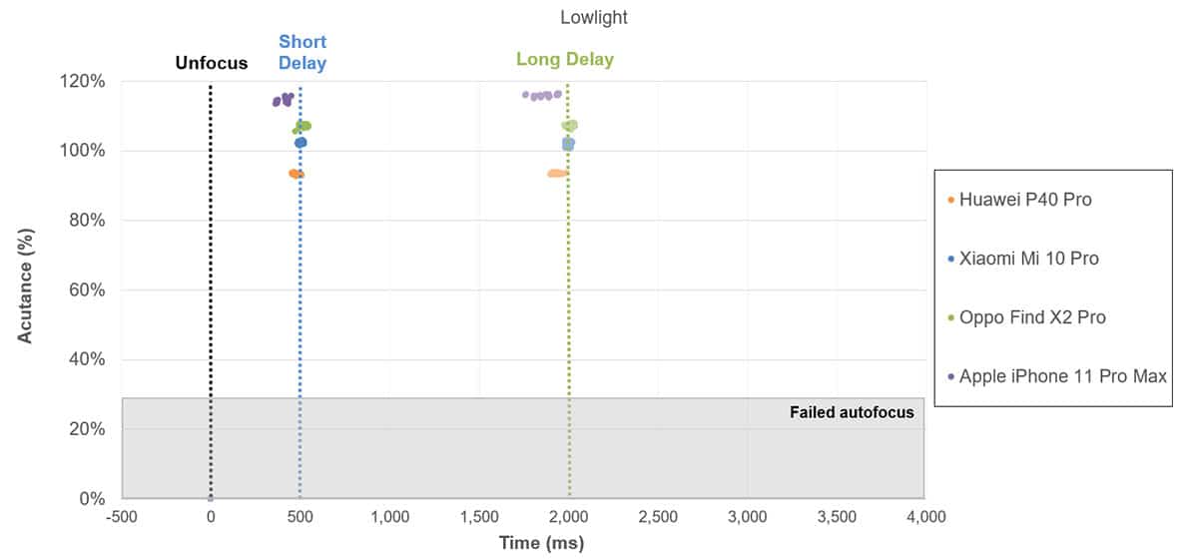Screen dimensions: 1198x560
Task: Select the Xiaomi Mi 10 Pro legend label
Action: (x=1028, y=259)
